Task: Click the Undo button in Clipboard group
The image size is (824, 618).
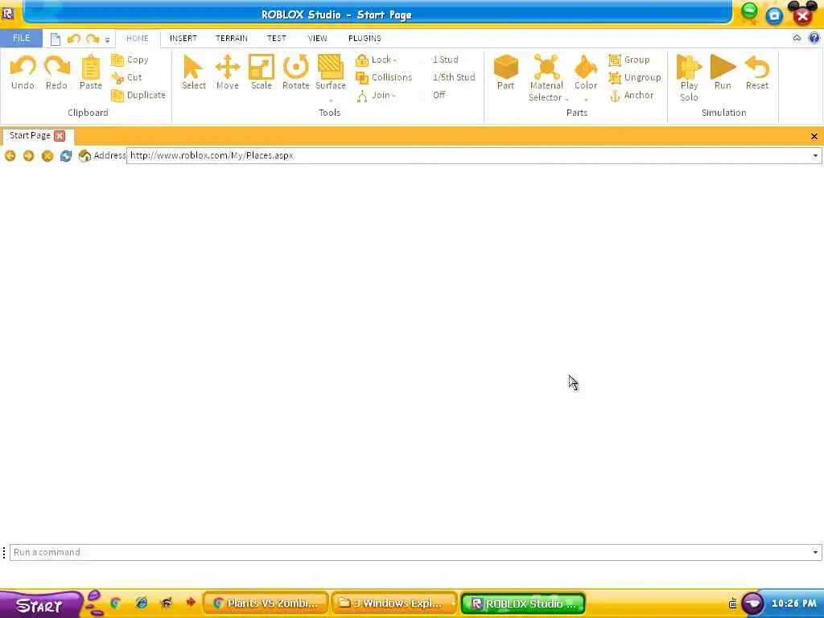Action: 23,72
